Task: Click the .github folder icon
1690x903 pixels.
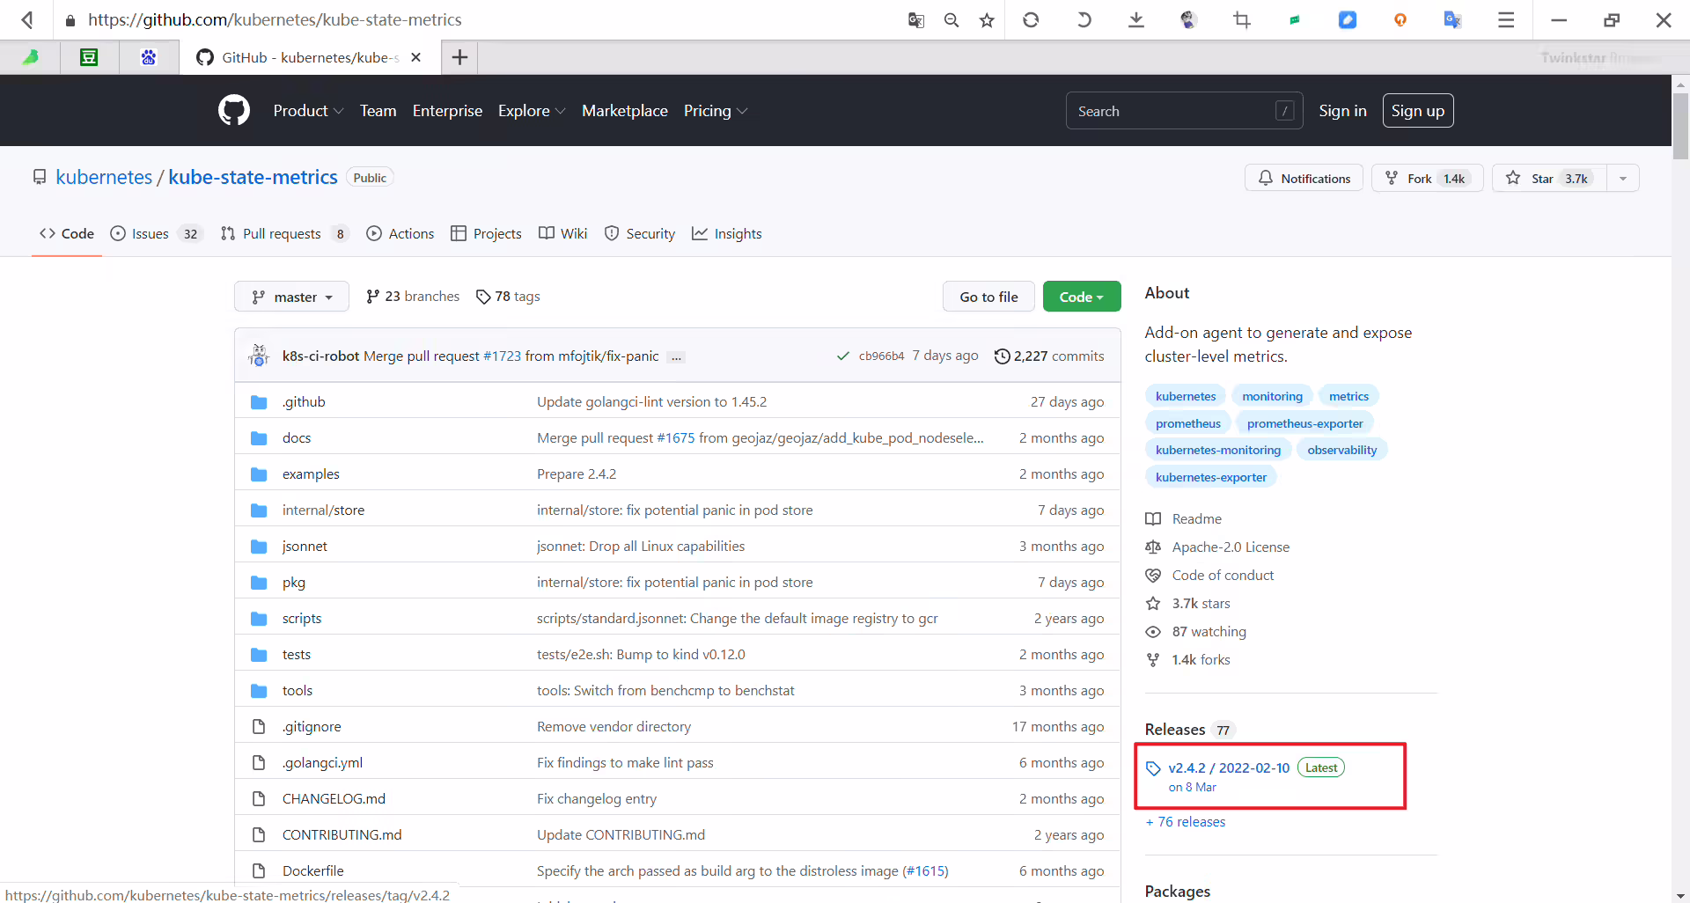Action: click(x=259, y=402)
